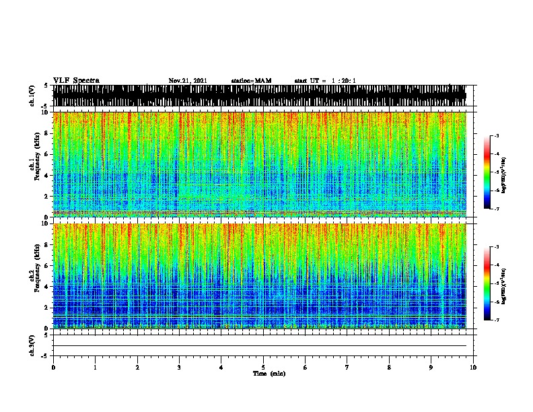Click the "-3" label on ch.1 colorbar

(496, 136)
